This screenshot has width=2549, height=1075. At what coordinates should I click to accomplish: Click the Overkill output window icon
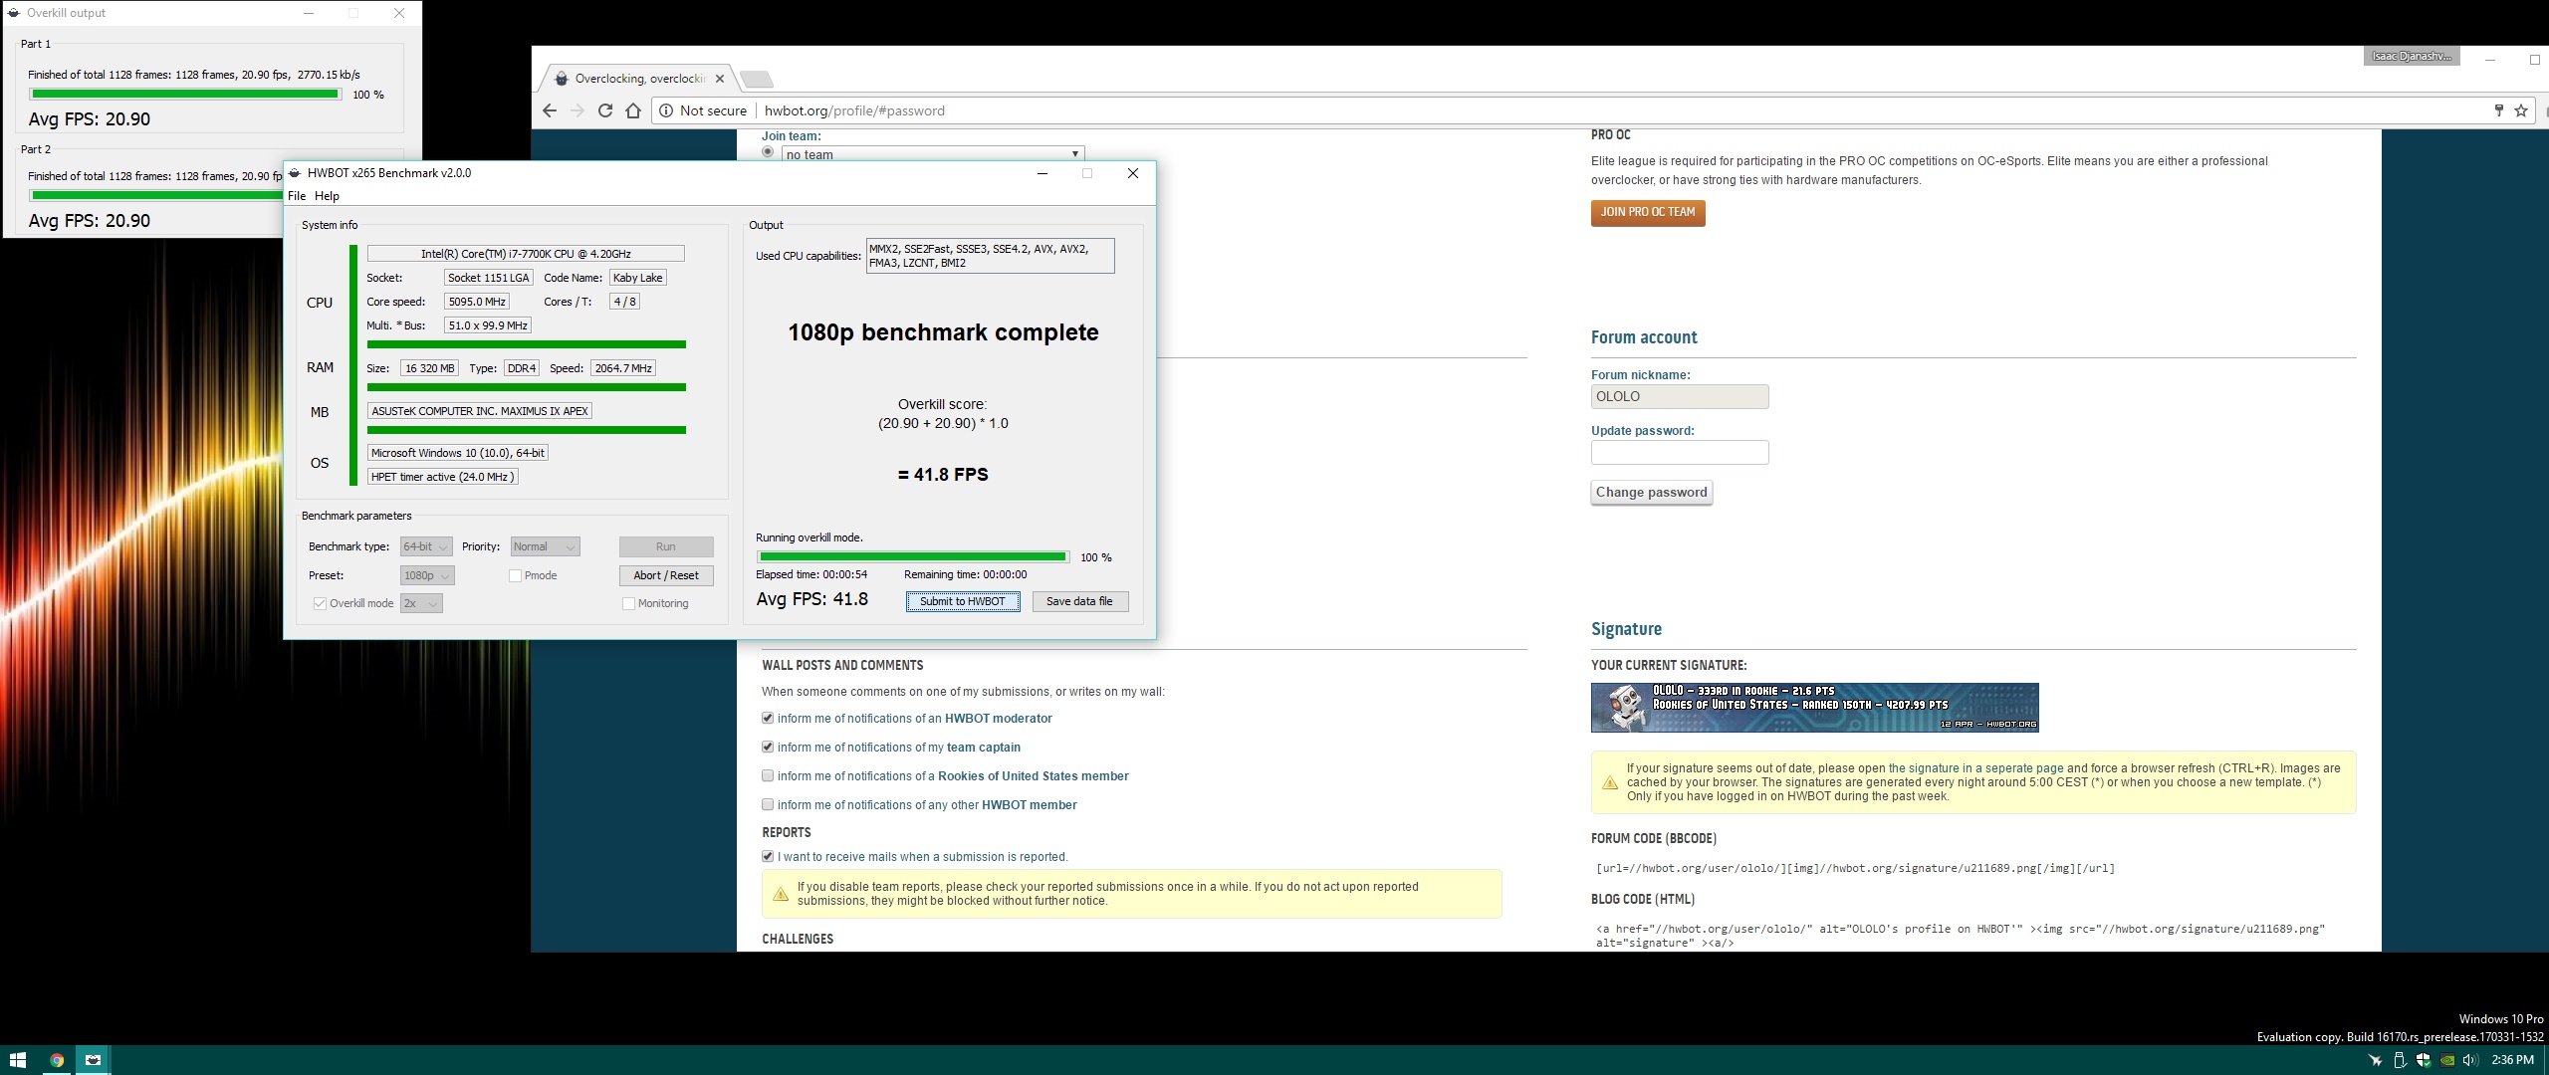click(14, 13)
